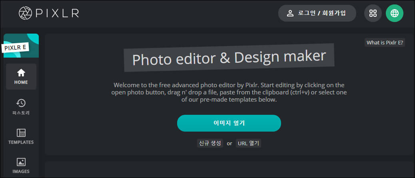415x178 pixels.
Task: Click the 신규 생성 create new button
Action: [x=210, y=143]
